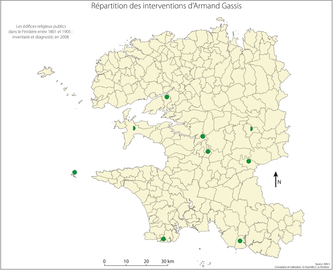Screen dimensions: 333x270
Task: Click the "20" label on the scale bar
Action: [146, 262]
